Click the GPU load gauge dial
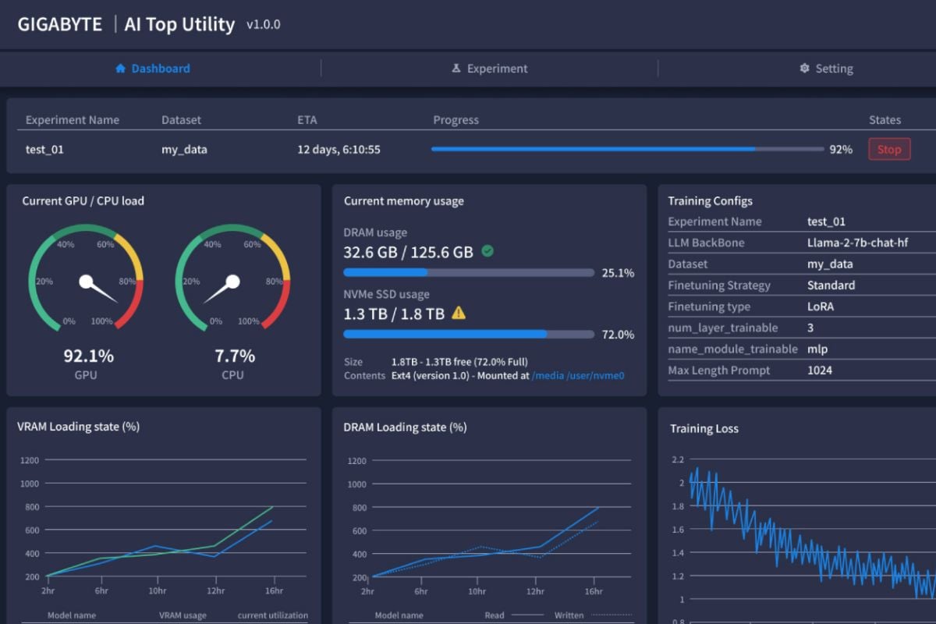The width and height of the screenshot is (936, 624). (x=86, y=281)
